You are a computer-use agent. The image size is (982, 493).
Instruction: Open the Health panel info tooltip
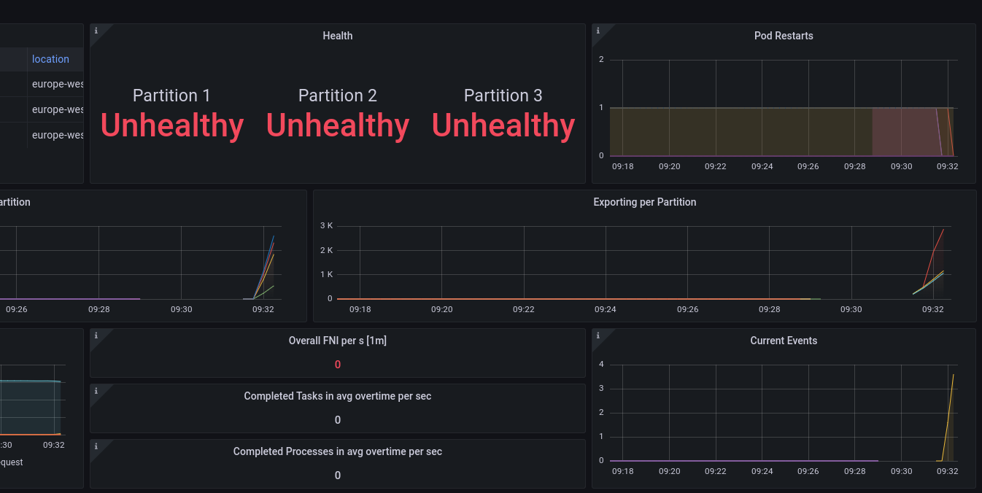(96, 30)
